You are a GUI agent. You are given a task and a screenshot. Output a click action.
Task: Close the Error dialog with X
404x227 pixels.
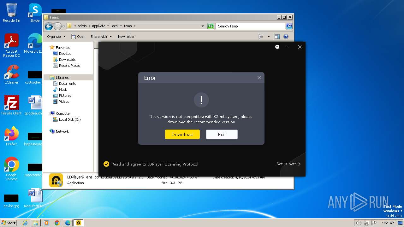point(259,78)
